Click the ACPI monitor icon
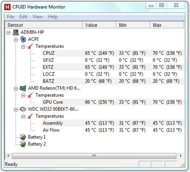Image resolution: width=190 pixels, height=172 pixels. pyautogui.click(x=23, y=39)
